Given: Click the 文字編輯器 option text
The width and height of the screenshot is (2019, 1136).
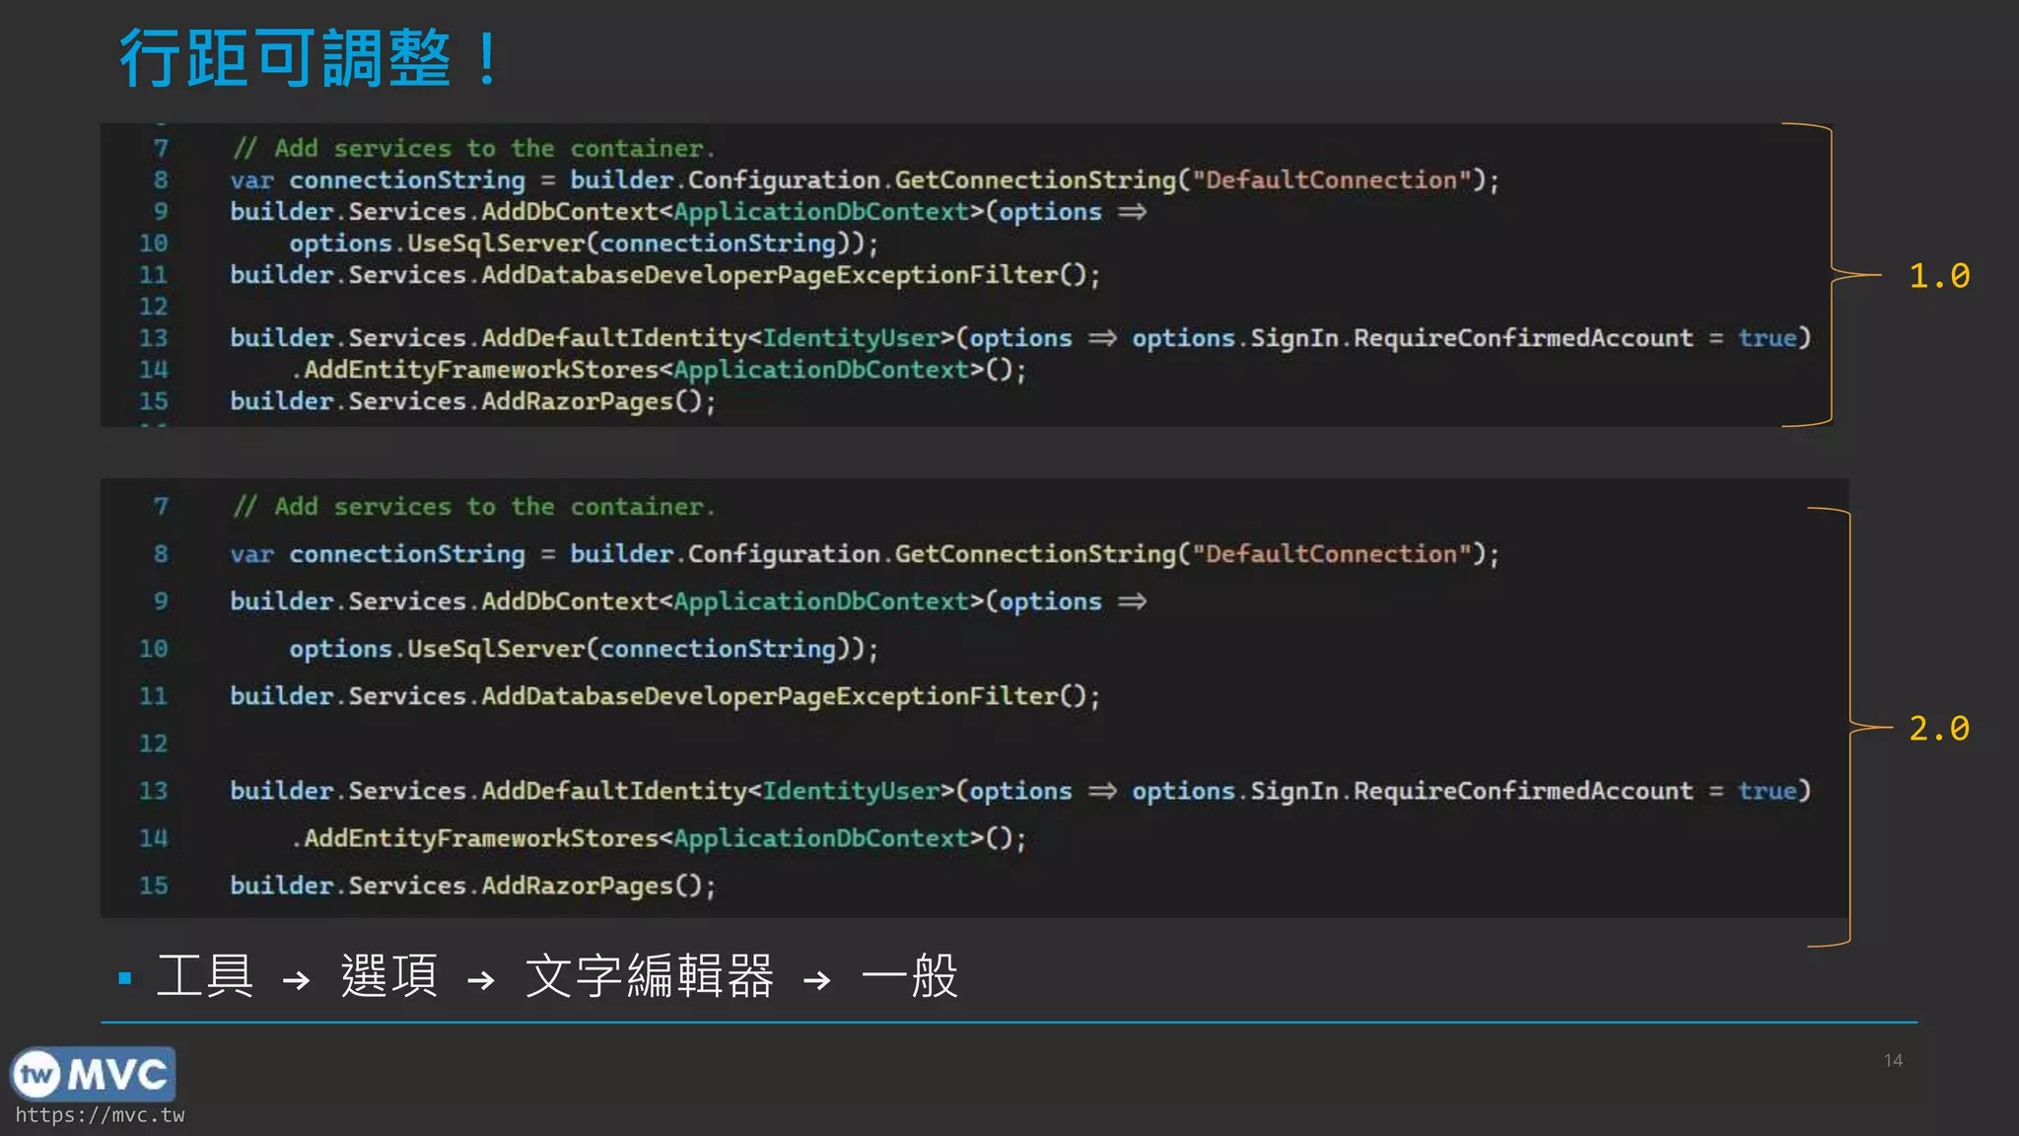Looking at the screenshot, I should tap(649, 976).
